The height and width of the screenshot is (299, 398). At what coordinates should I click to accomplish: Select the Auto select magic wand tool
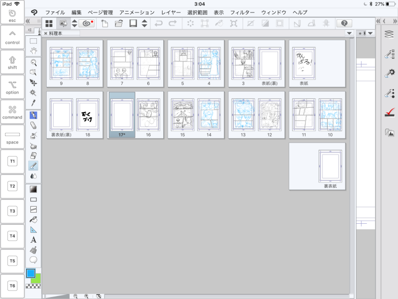coord(33,93)
